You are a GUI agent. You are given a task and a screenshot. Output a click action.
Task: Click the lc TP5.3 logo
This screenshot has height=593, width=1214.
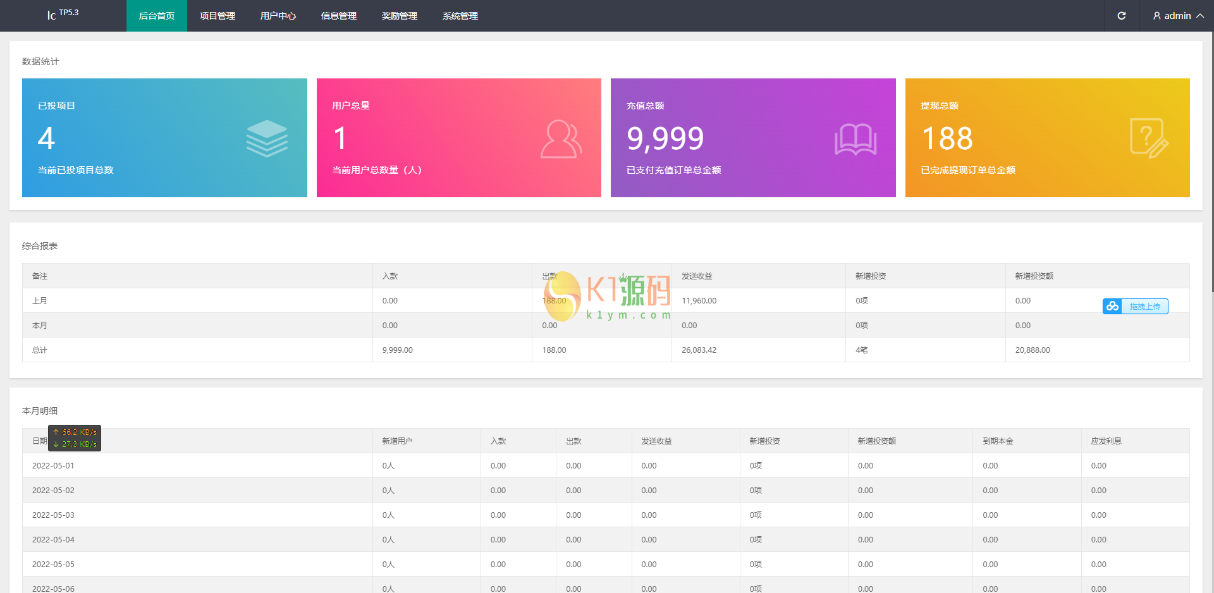point(63,15)
